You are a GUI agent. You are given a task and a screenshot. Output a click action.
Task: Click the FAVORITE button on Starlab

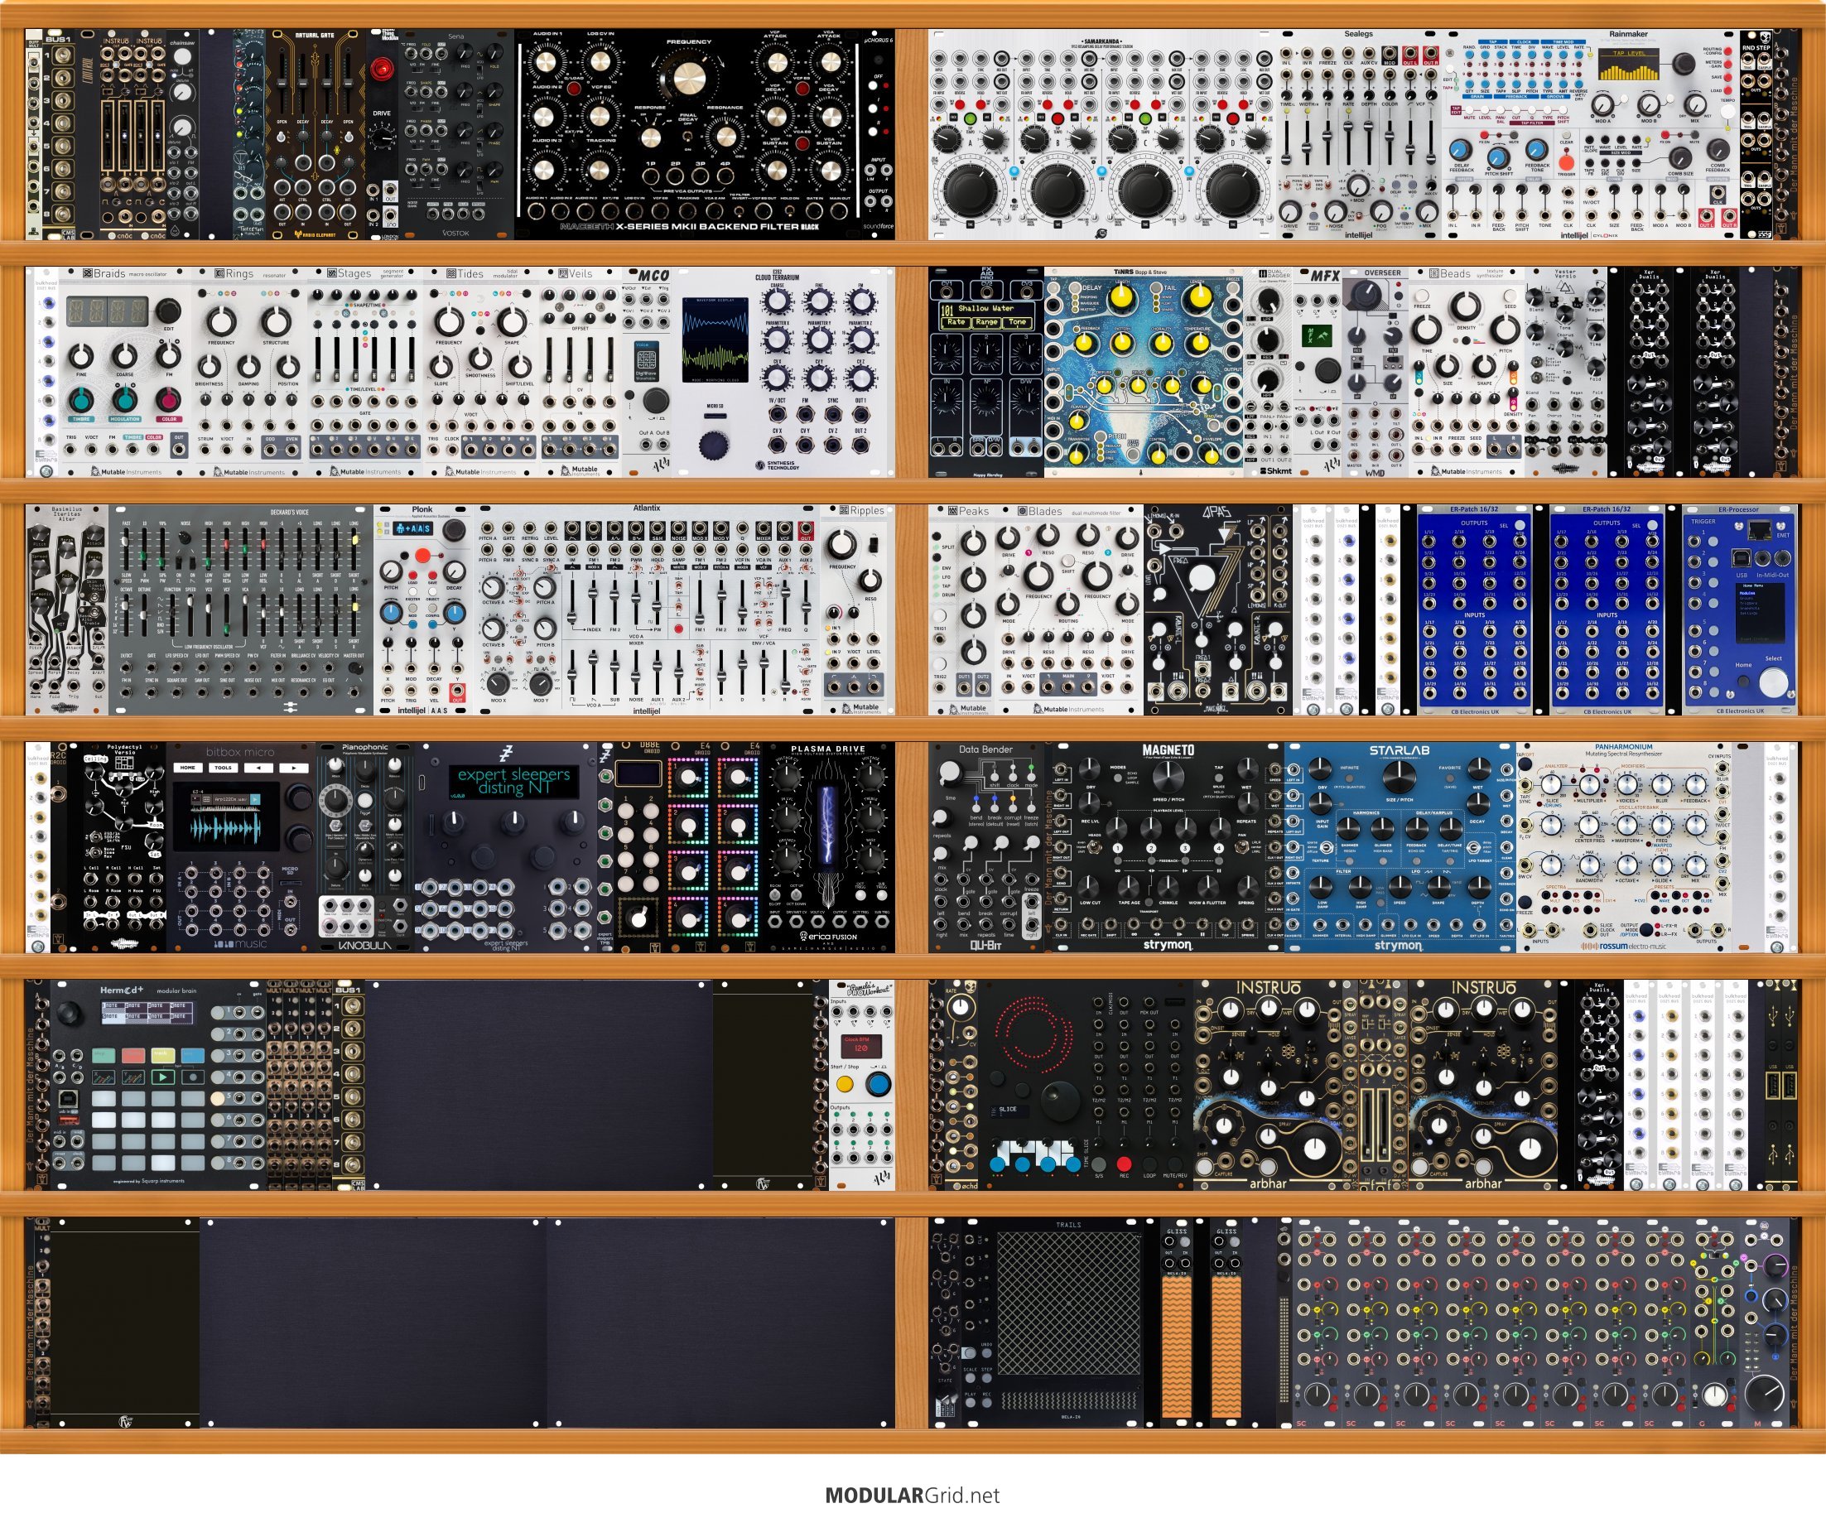coord(1449,781)
